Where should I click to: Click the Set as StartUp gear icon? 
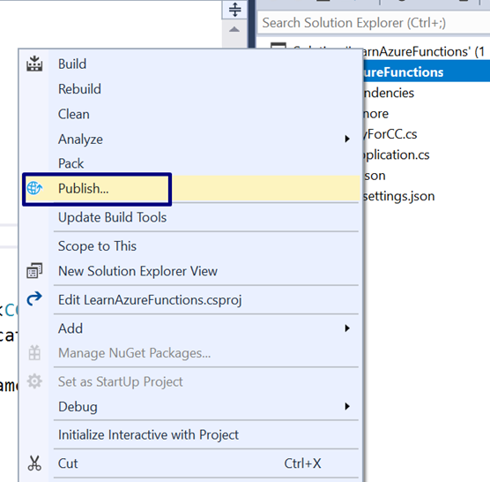point(34,381)
